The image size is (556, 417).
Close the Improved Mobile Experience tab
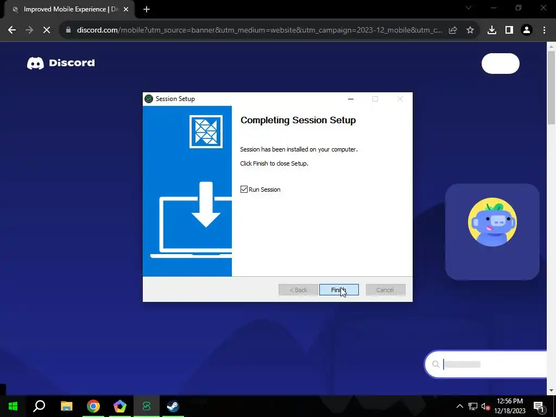pos(126,10)
